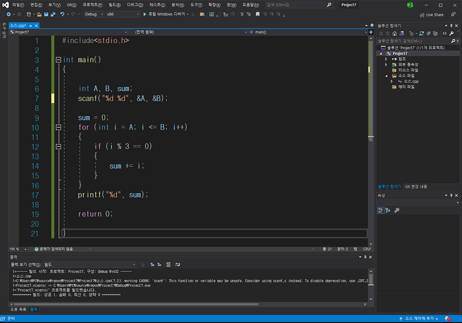Click the navigate backward arrow in toolbar

pos(8,14)
